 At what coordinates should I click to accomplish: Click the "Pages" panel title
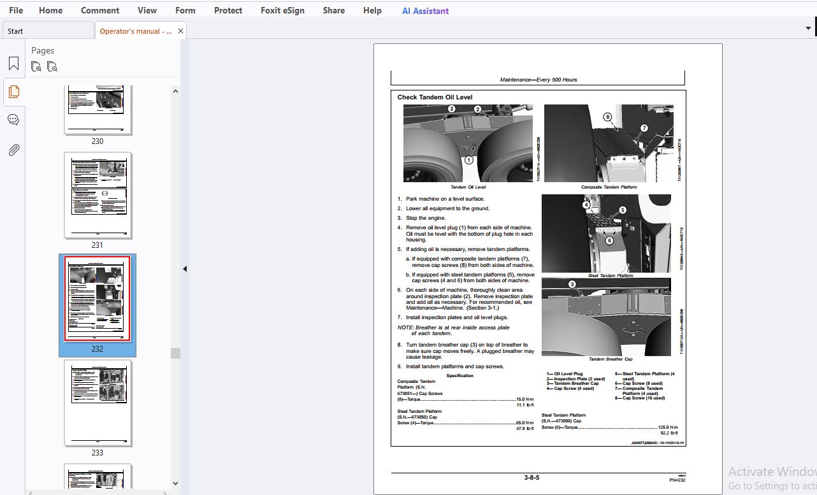[x=43, y=50]
